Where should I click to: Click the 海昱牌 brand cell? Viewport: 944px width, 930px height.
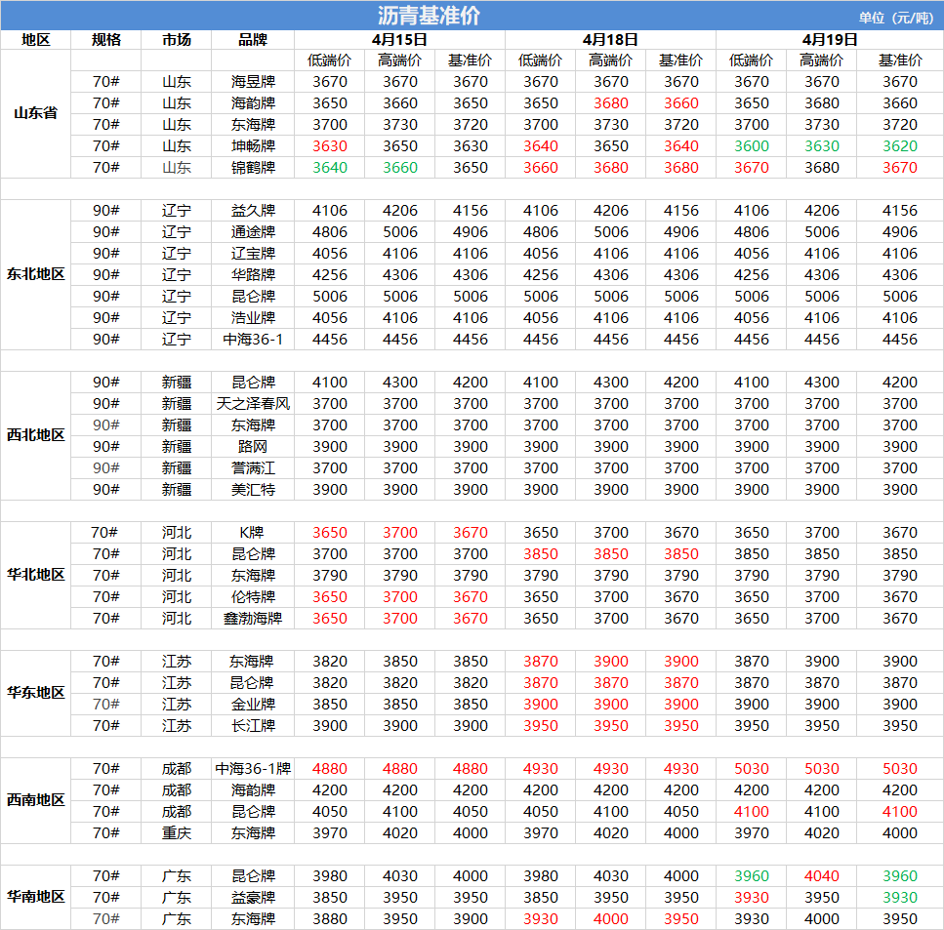pyautogui.click(x=253, y=82)
